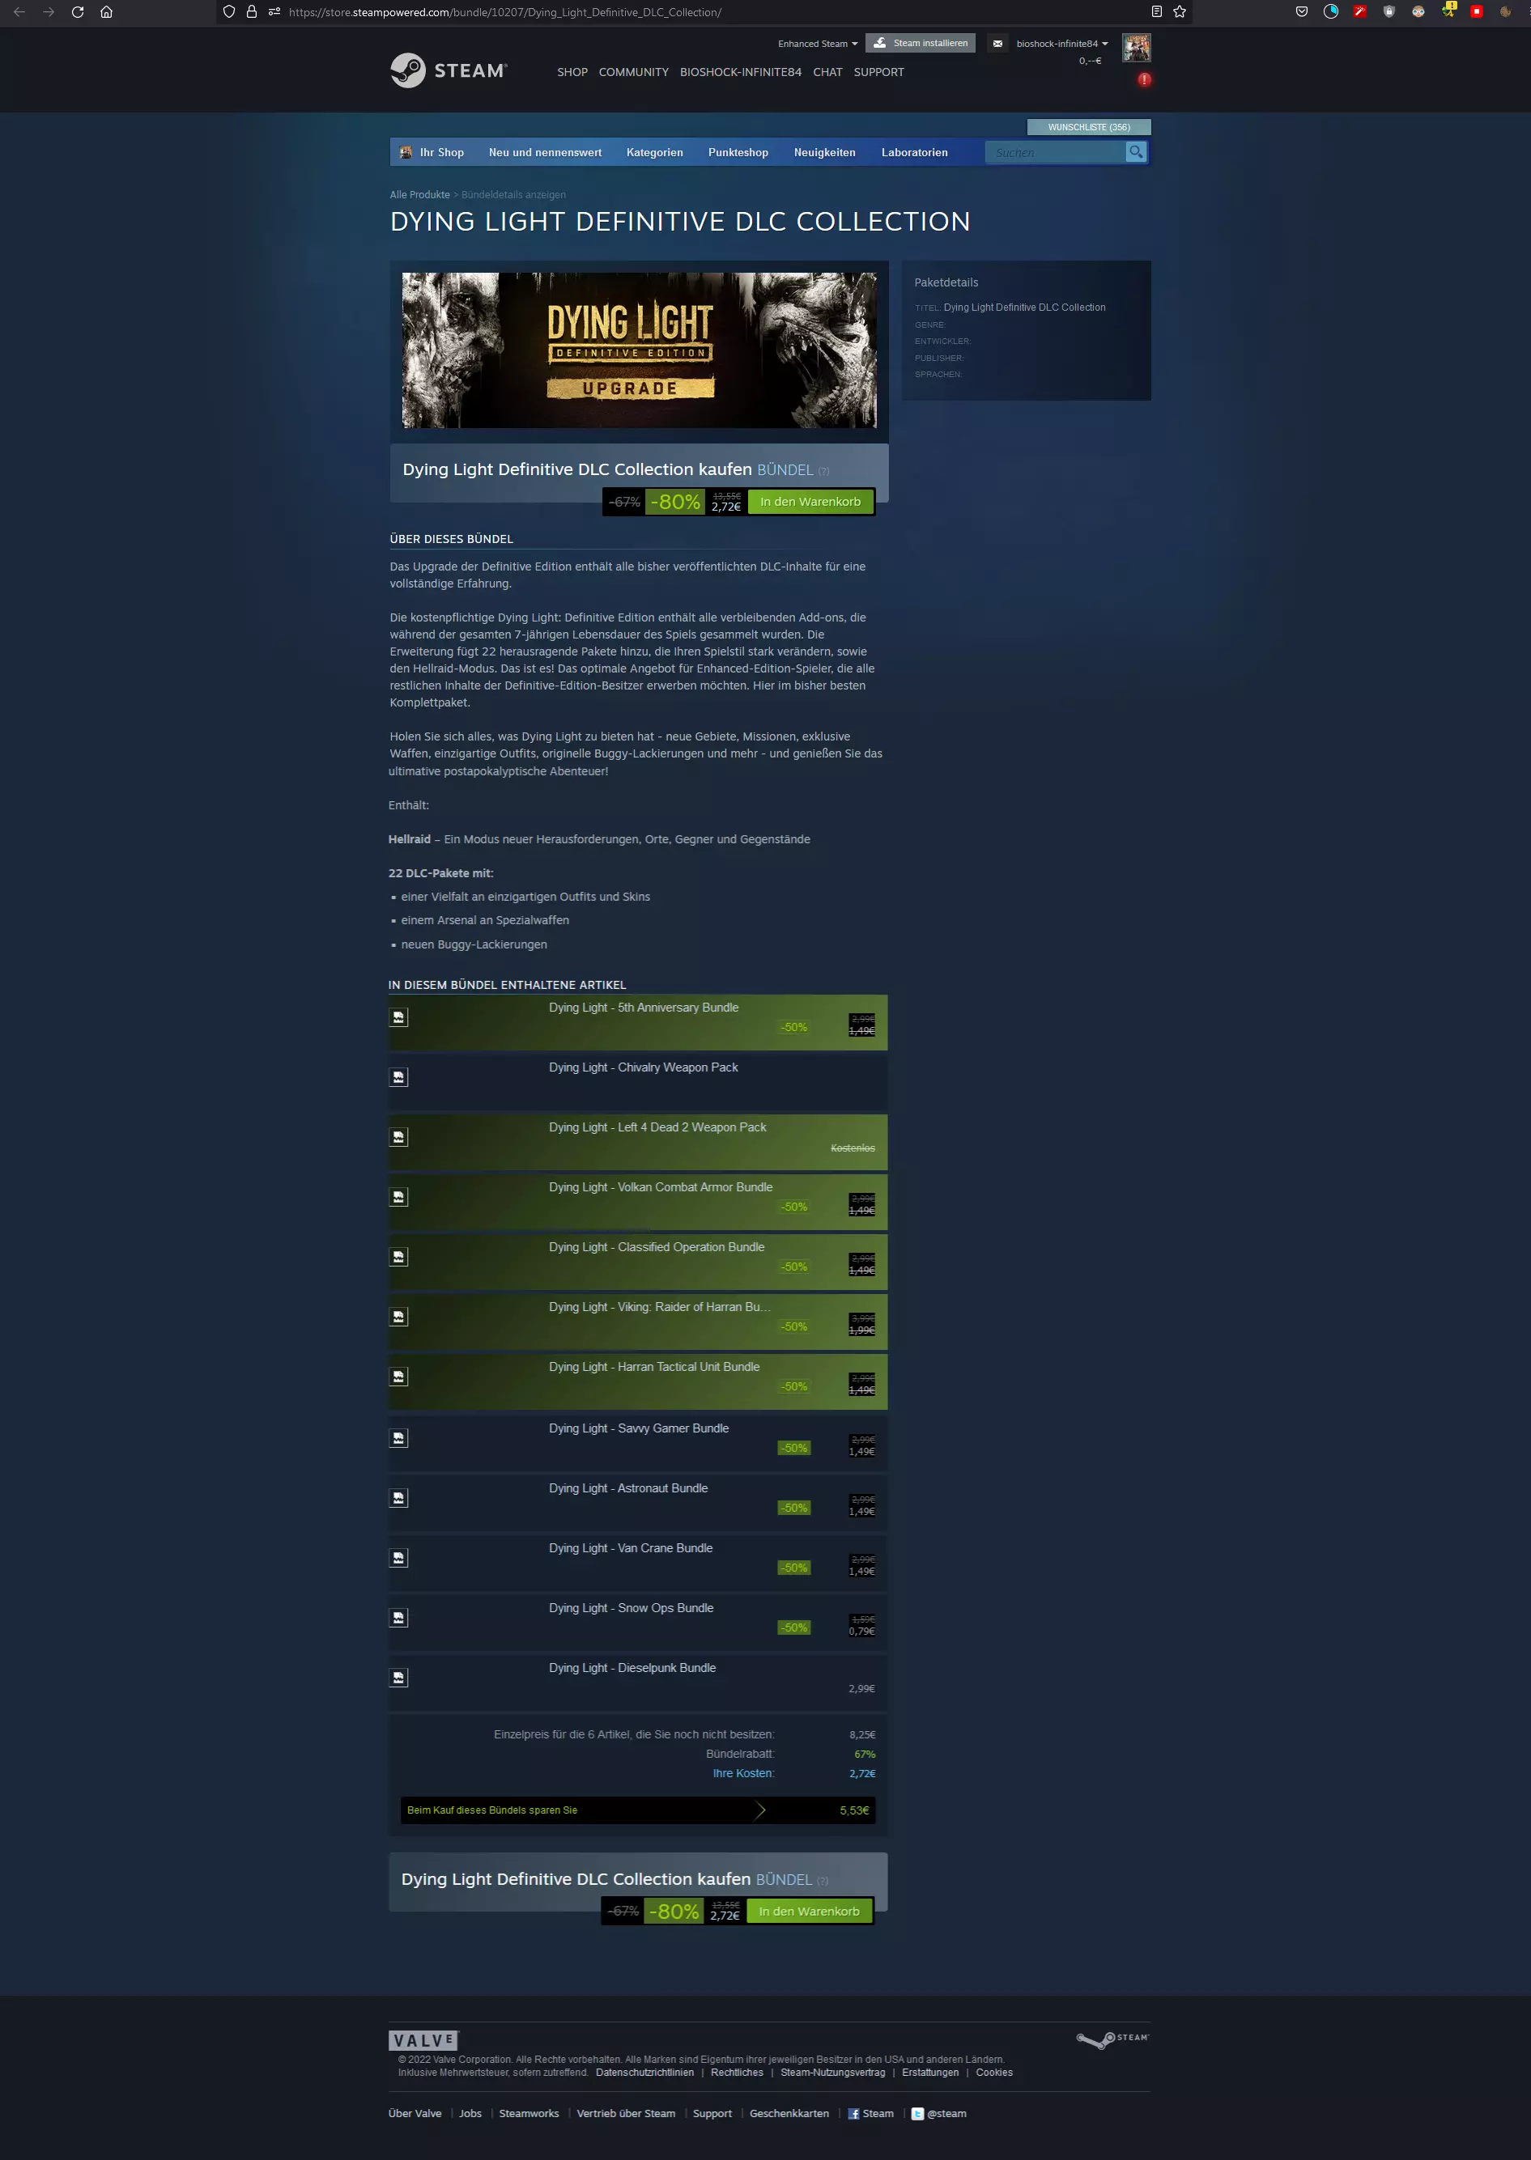The image size is (1531, 2160).
Task: Click the Dying Light Definitive Edition banner
Action: click(639, 350)
